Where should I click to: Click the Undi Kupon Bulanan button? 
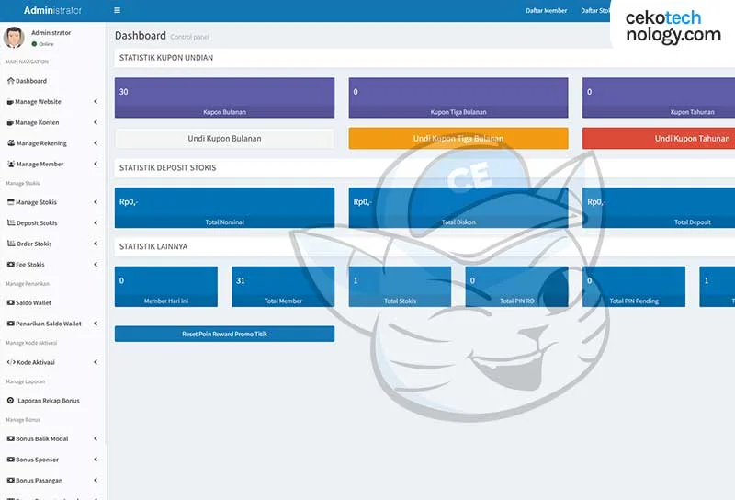click(x=224, y=139)
